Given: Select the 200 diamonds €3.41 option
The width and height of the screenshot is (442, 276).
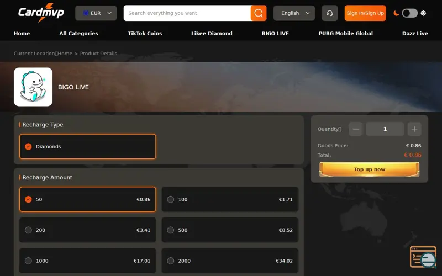Looking at the screenshot, I should click(x=87, y=230).
